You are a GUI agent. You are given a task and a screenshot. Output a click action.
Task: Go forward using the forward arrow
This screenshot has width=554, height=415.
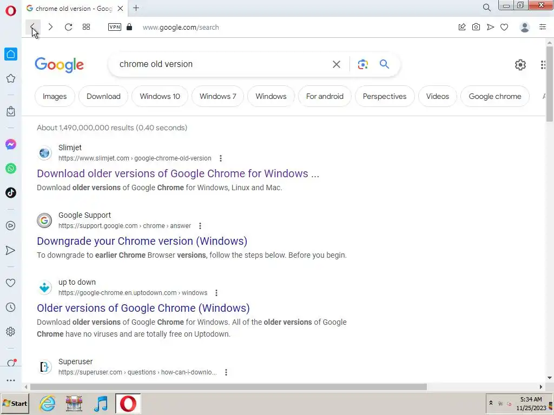click(x=50, y=27)
